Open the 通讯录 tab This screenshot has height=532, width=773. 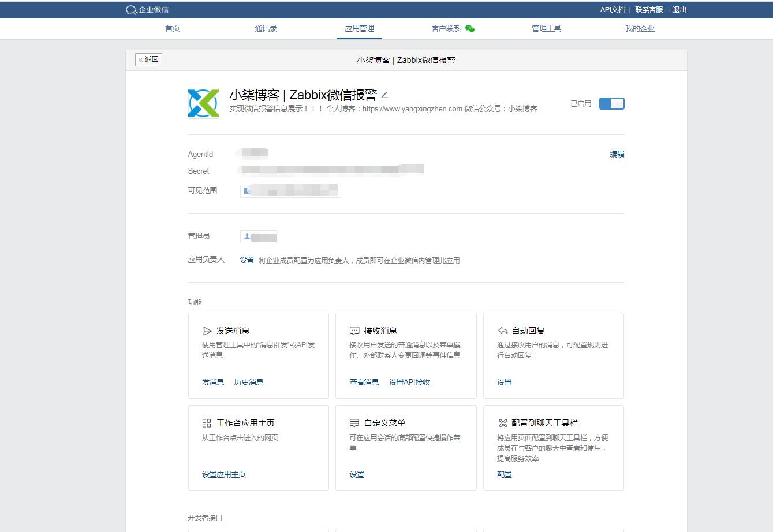(266, 28)
